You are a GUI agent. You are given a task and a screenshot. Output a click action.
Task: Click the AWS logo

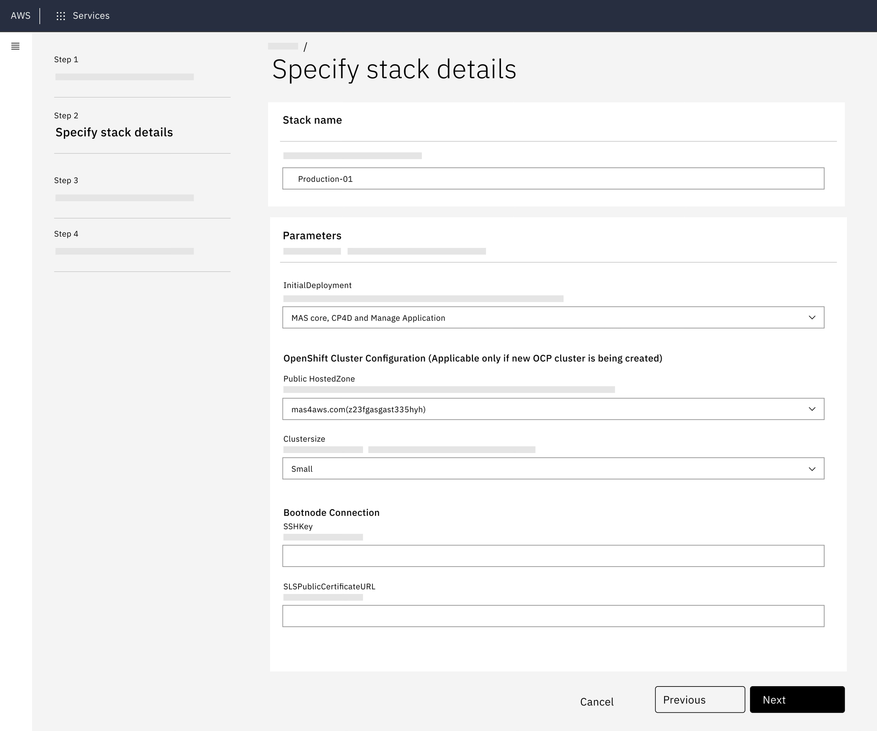tap(20, 16)
